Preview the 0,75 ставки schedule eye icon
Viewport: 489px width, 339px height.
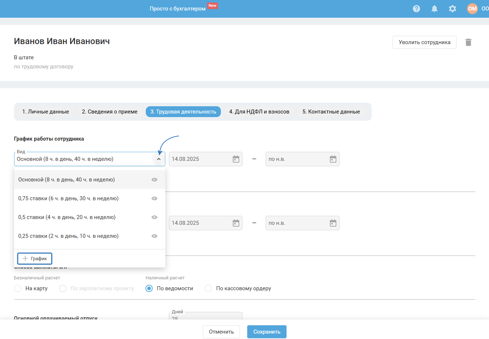(154, 198)
